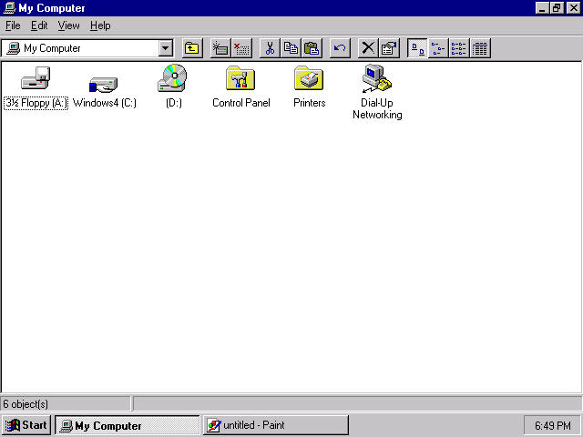Screen dimensions: 583x437
Task: Select the (D:) CD-ROM drive icon
Action: 172,77
